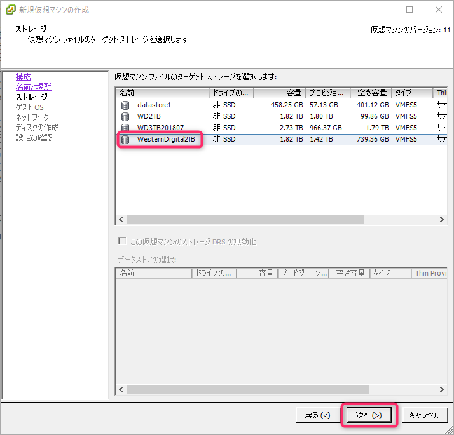Click the 458.25 GB capacity cell
This screenshot has height=435, width=454.
[287, 105]
